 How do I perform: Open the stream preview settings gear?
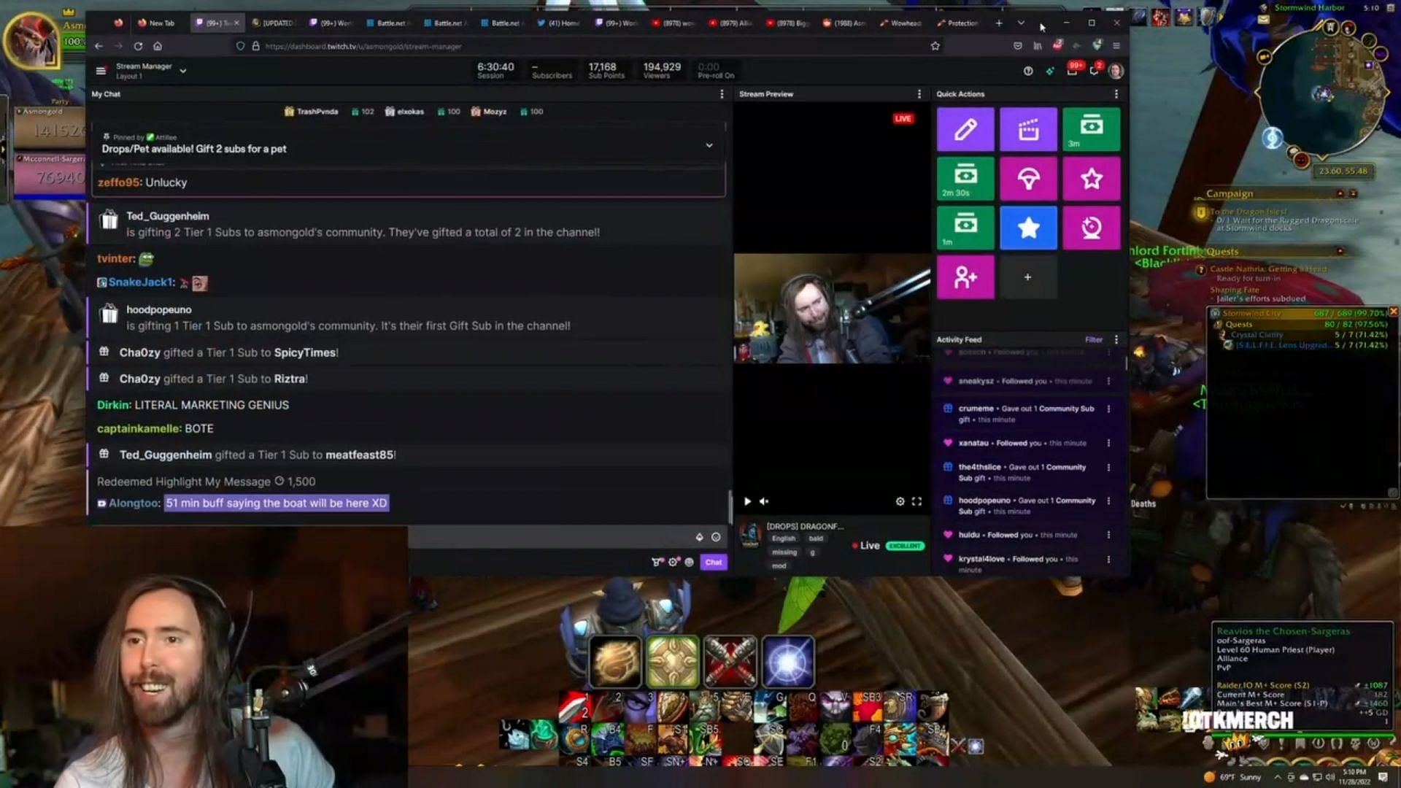pyautogui.click(x=900, y=501)
